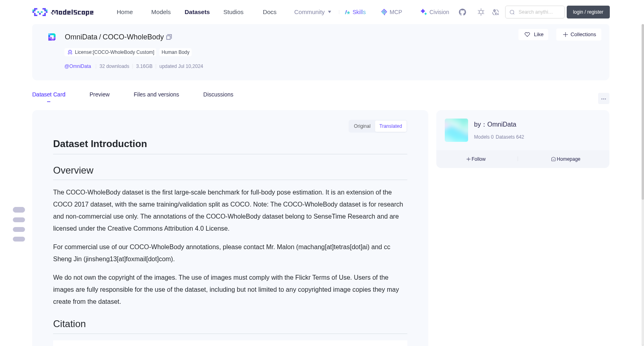Open the OmniData gradient profile thumbnail
Screen dimensions: 644x346
456,130
